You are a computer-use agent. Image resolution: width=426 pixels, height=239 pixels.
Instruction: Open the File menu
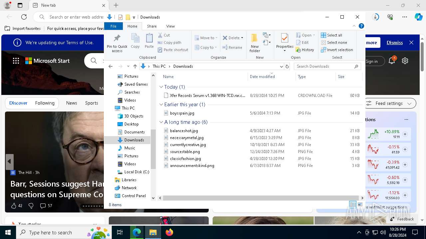[x=113, y=26]
